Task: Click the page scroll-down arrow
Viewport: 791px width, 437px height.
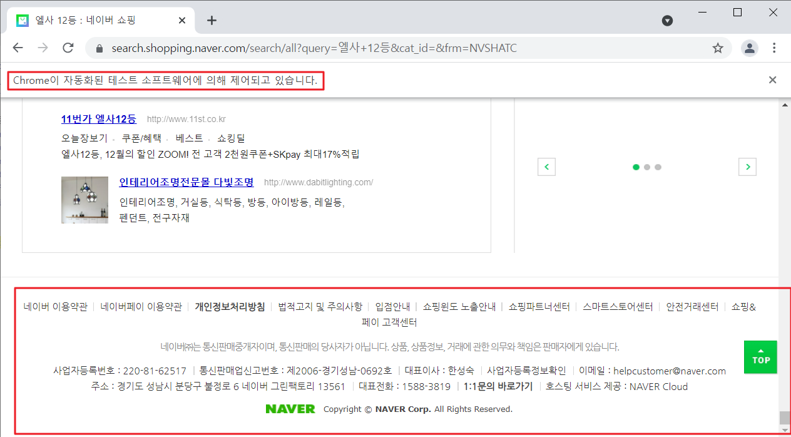Action: 785,431
